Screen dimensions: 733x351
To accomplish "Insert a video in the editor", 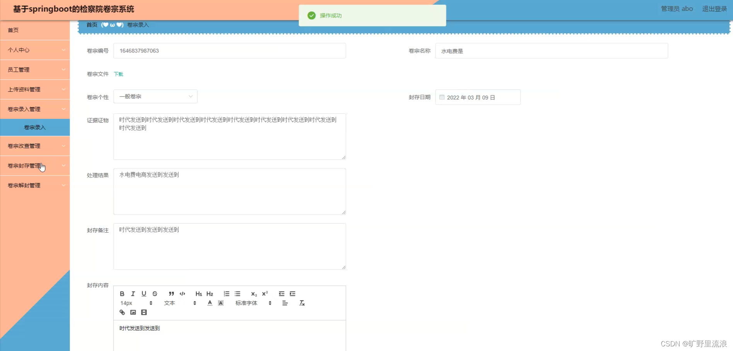I will [x=144, y=312].
